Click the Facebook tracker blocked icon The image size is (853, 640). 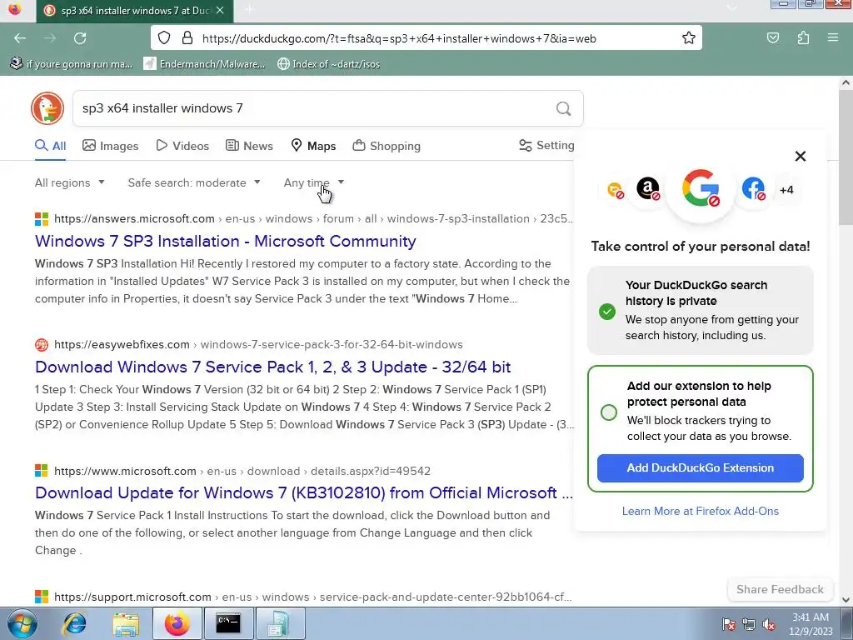(753, 189)
